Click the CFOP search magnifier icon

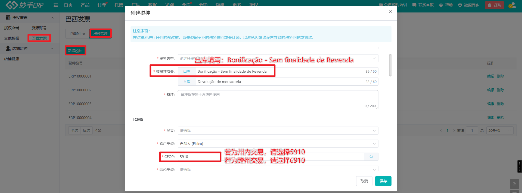(371, 157)
